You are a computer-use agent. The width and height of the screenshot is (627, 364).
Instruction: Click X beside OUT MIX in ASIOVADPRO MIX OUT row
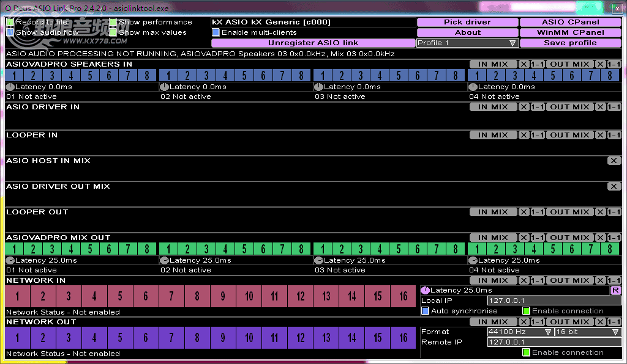600,238
